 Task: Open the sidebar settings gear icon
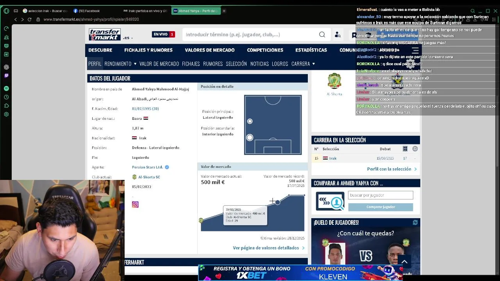(x=6, y=114)
